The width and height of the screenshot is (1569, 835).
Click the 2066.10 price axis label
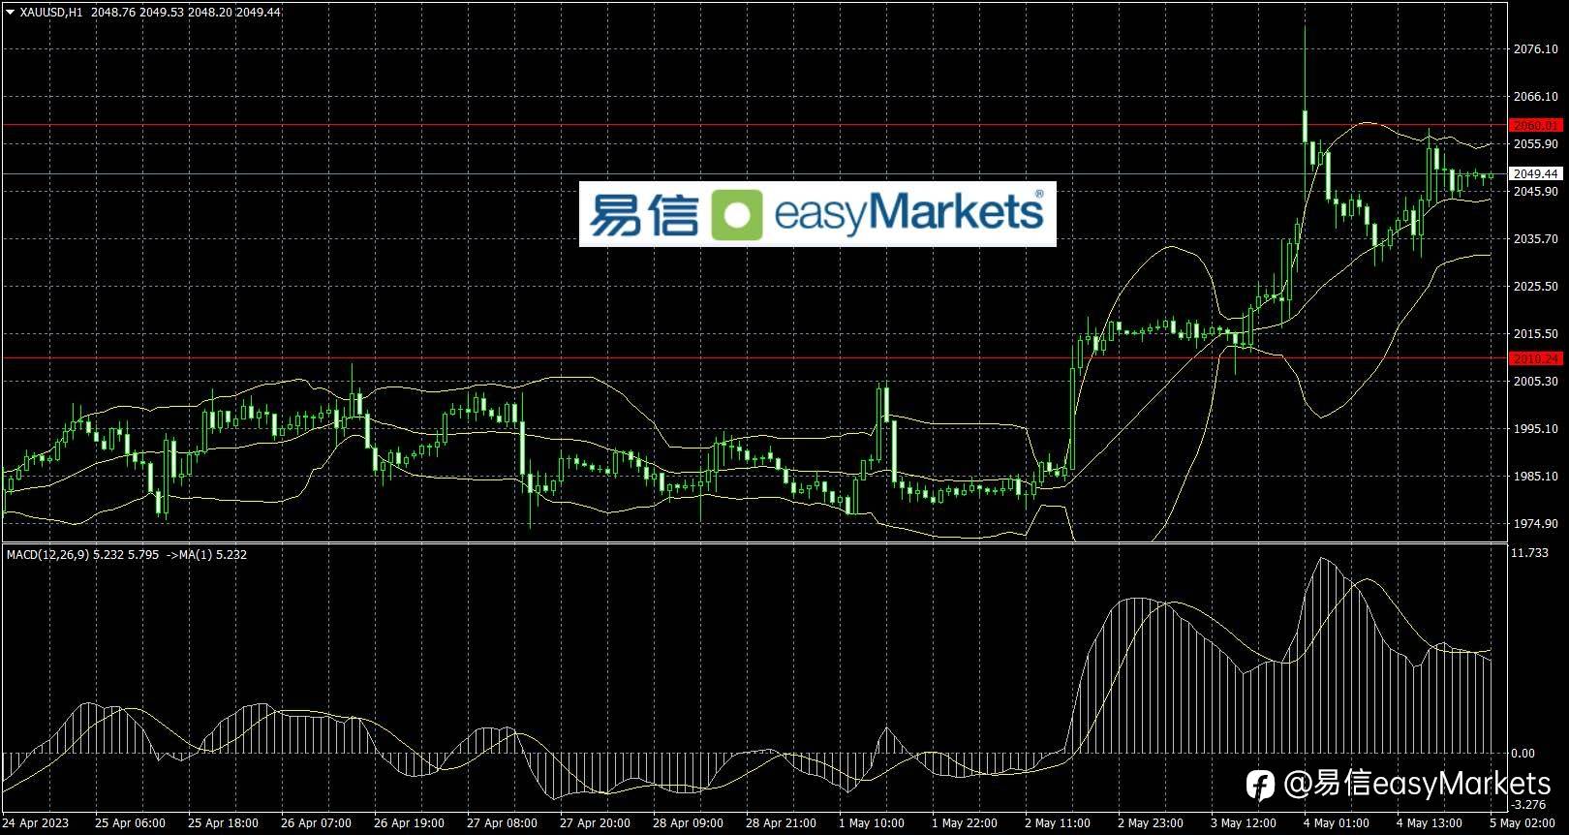click(1535, 97)
